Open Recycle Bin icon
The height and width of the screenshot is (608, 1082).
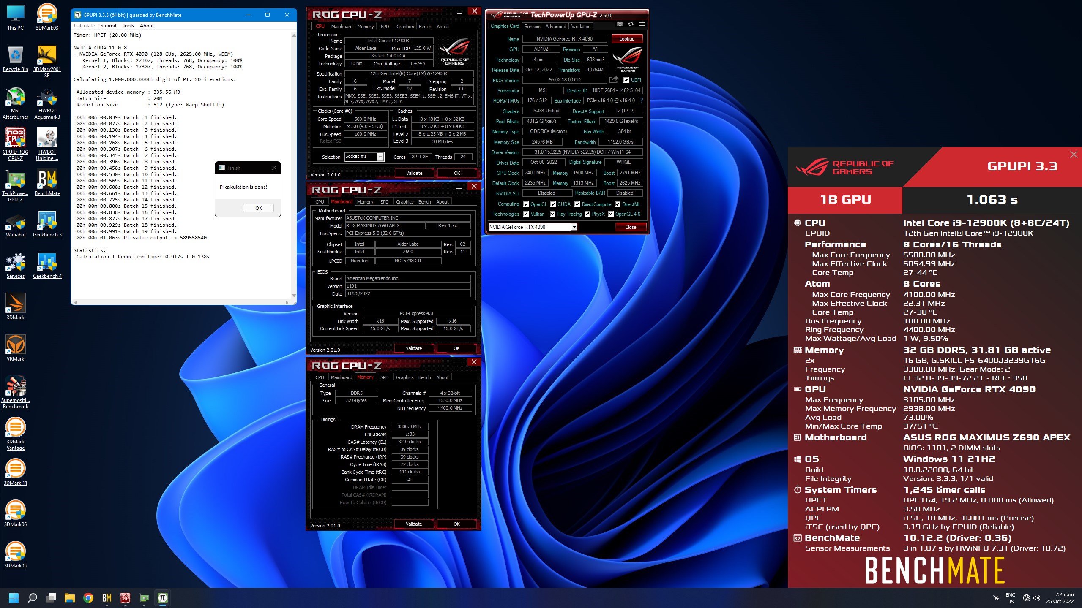[15, 59]
